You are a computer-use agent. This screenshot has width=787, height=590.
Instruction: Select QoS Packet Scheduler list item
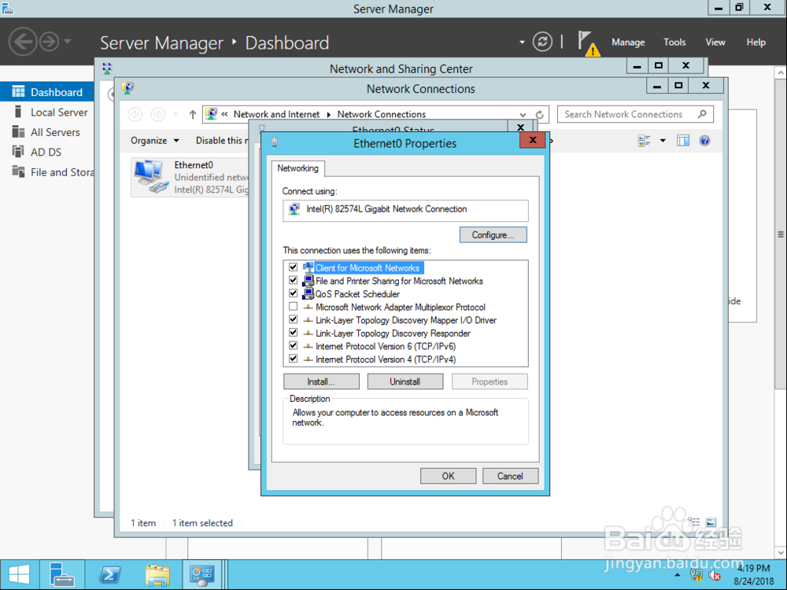click(357, 294)
